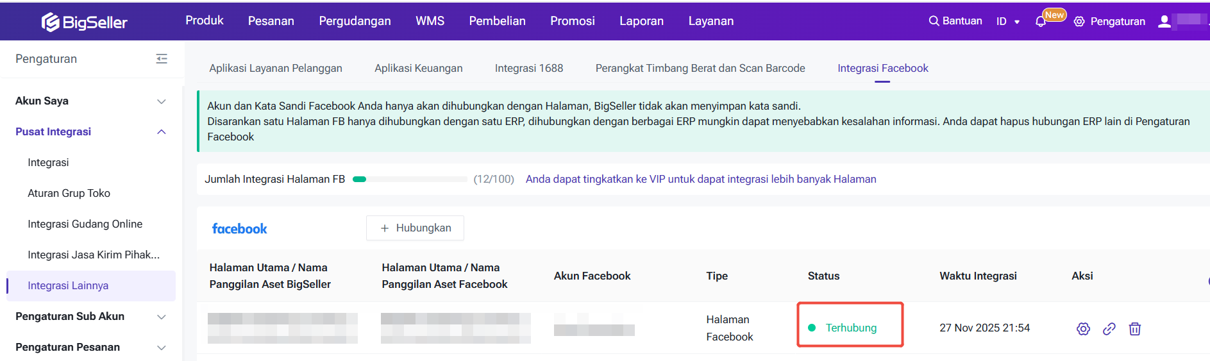Collapse the Pengaturan sidebar menu icon
Image resolution: width=1210 pixels, height=361 pixels.
tap(162, 59)
